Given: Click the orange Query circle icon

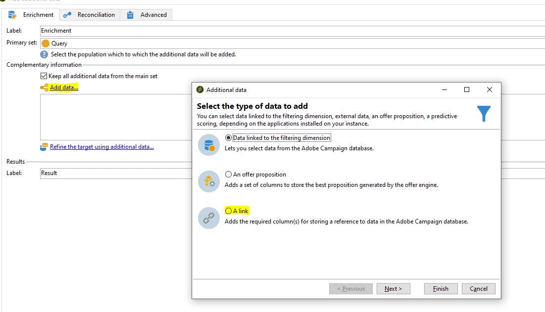Looking at the screenshot, I should [x=45, y=44].
